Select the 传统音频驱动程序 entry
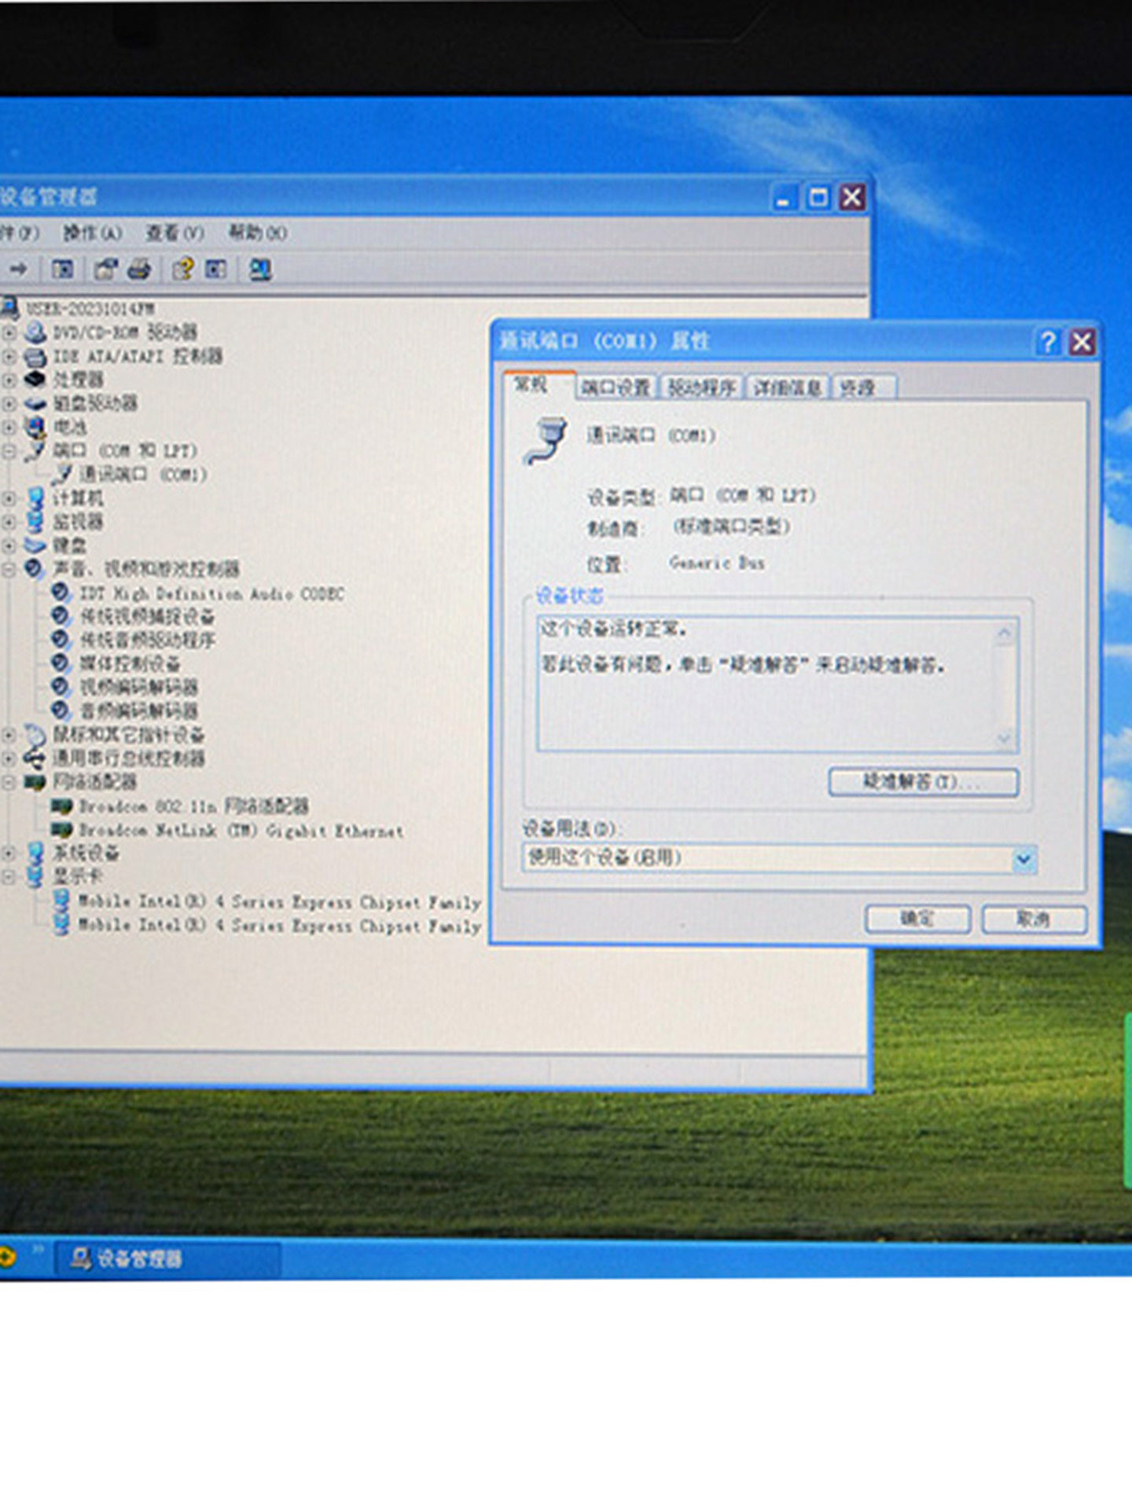 (x=147, y=641)
